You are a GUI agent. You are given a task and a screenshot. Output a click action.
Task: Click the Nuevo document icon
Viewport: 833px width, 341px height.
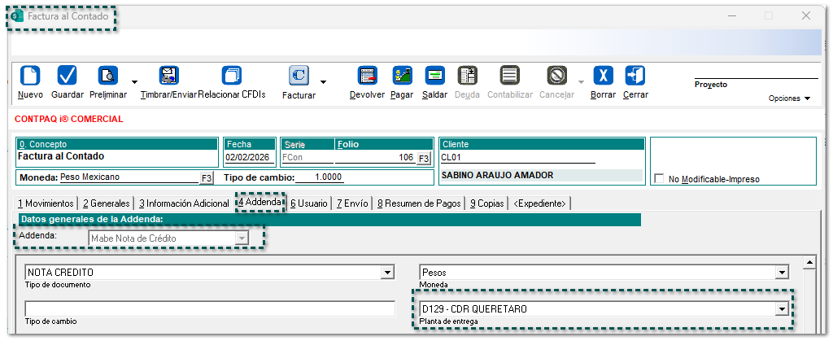(29, 77)
